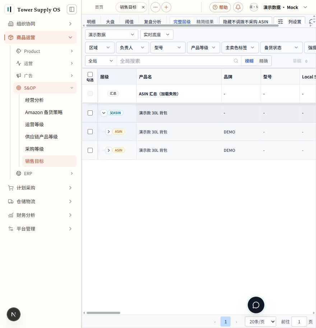Click the 前往 page number field
The width and height of the screenshot is (316, 328).
299,322
